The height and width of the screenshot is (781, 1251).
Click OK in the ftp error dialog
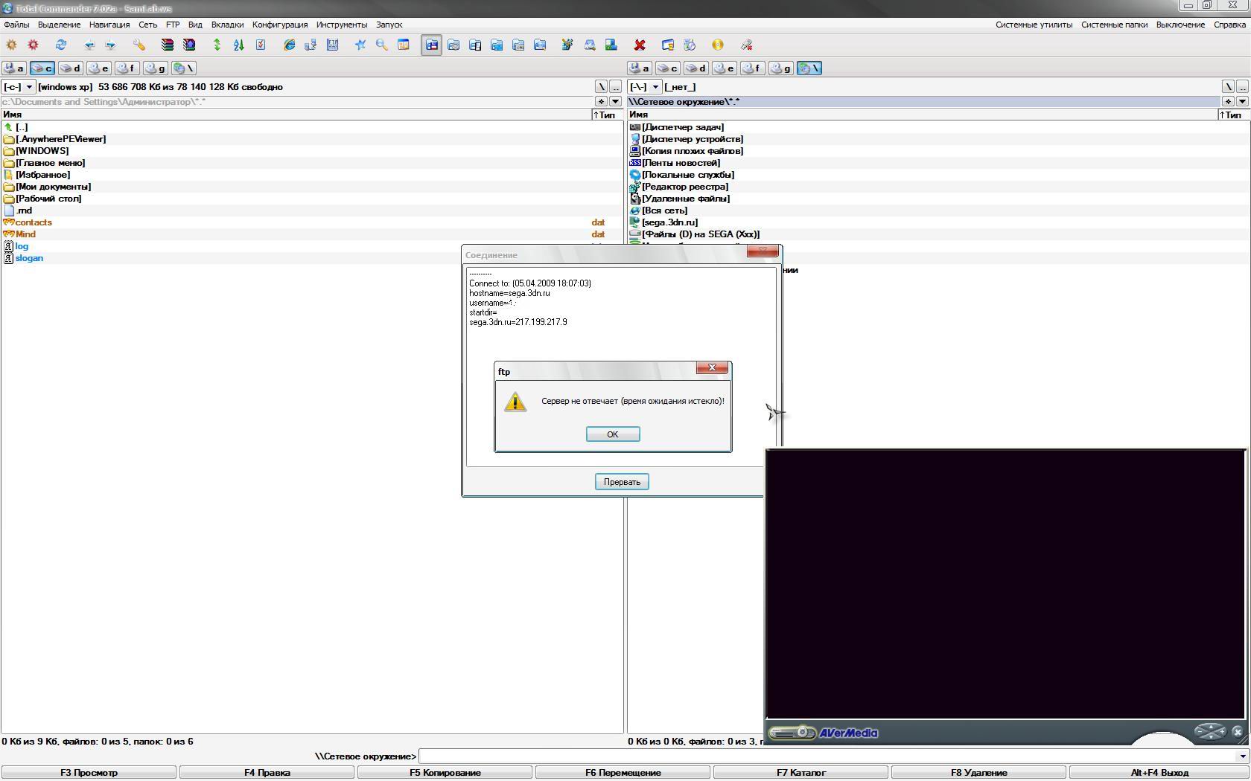coord(613,434)
